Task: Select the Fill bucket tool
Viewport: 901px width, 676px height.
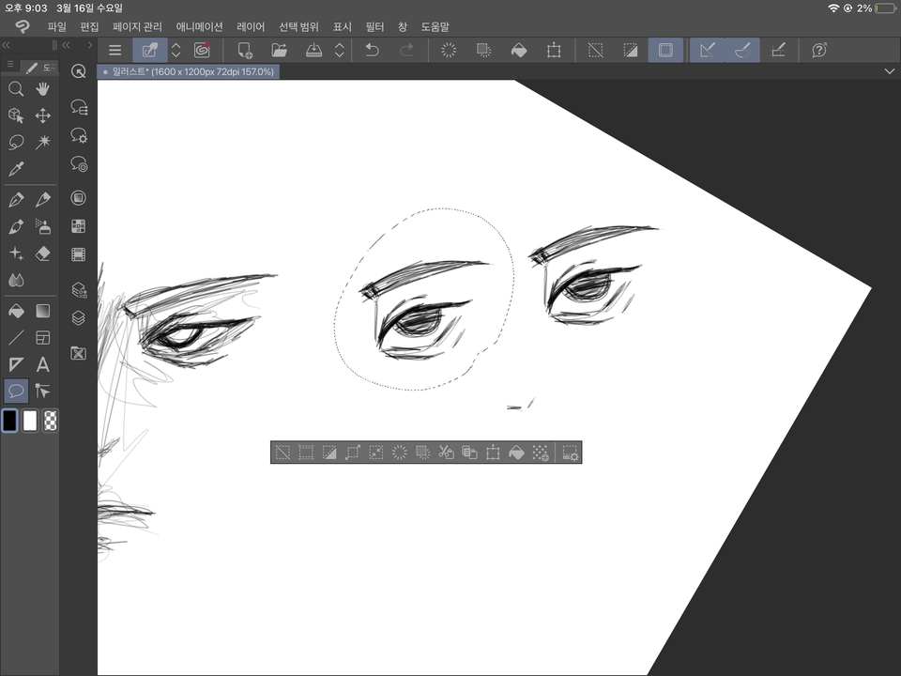Action: tap(15, 311)
